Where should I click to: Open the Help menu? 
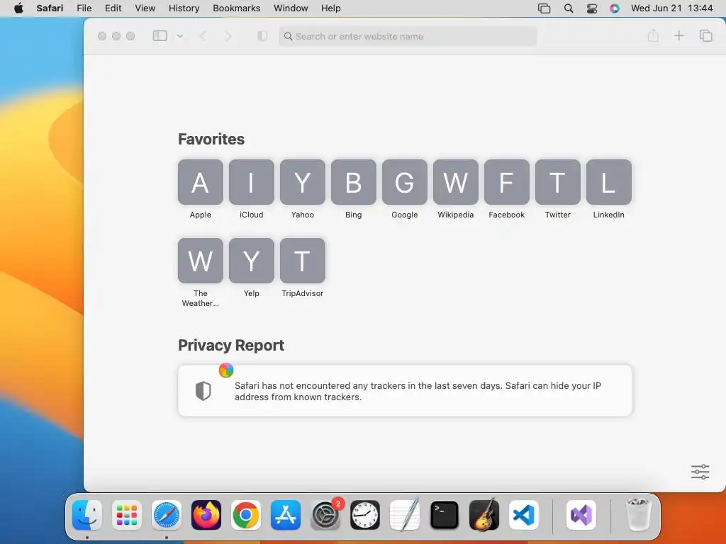pos(330,8)
